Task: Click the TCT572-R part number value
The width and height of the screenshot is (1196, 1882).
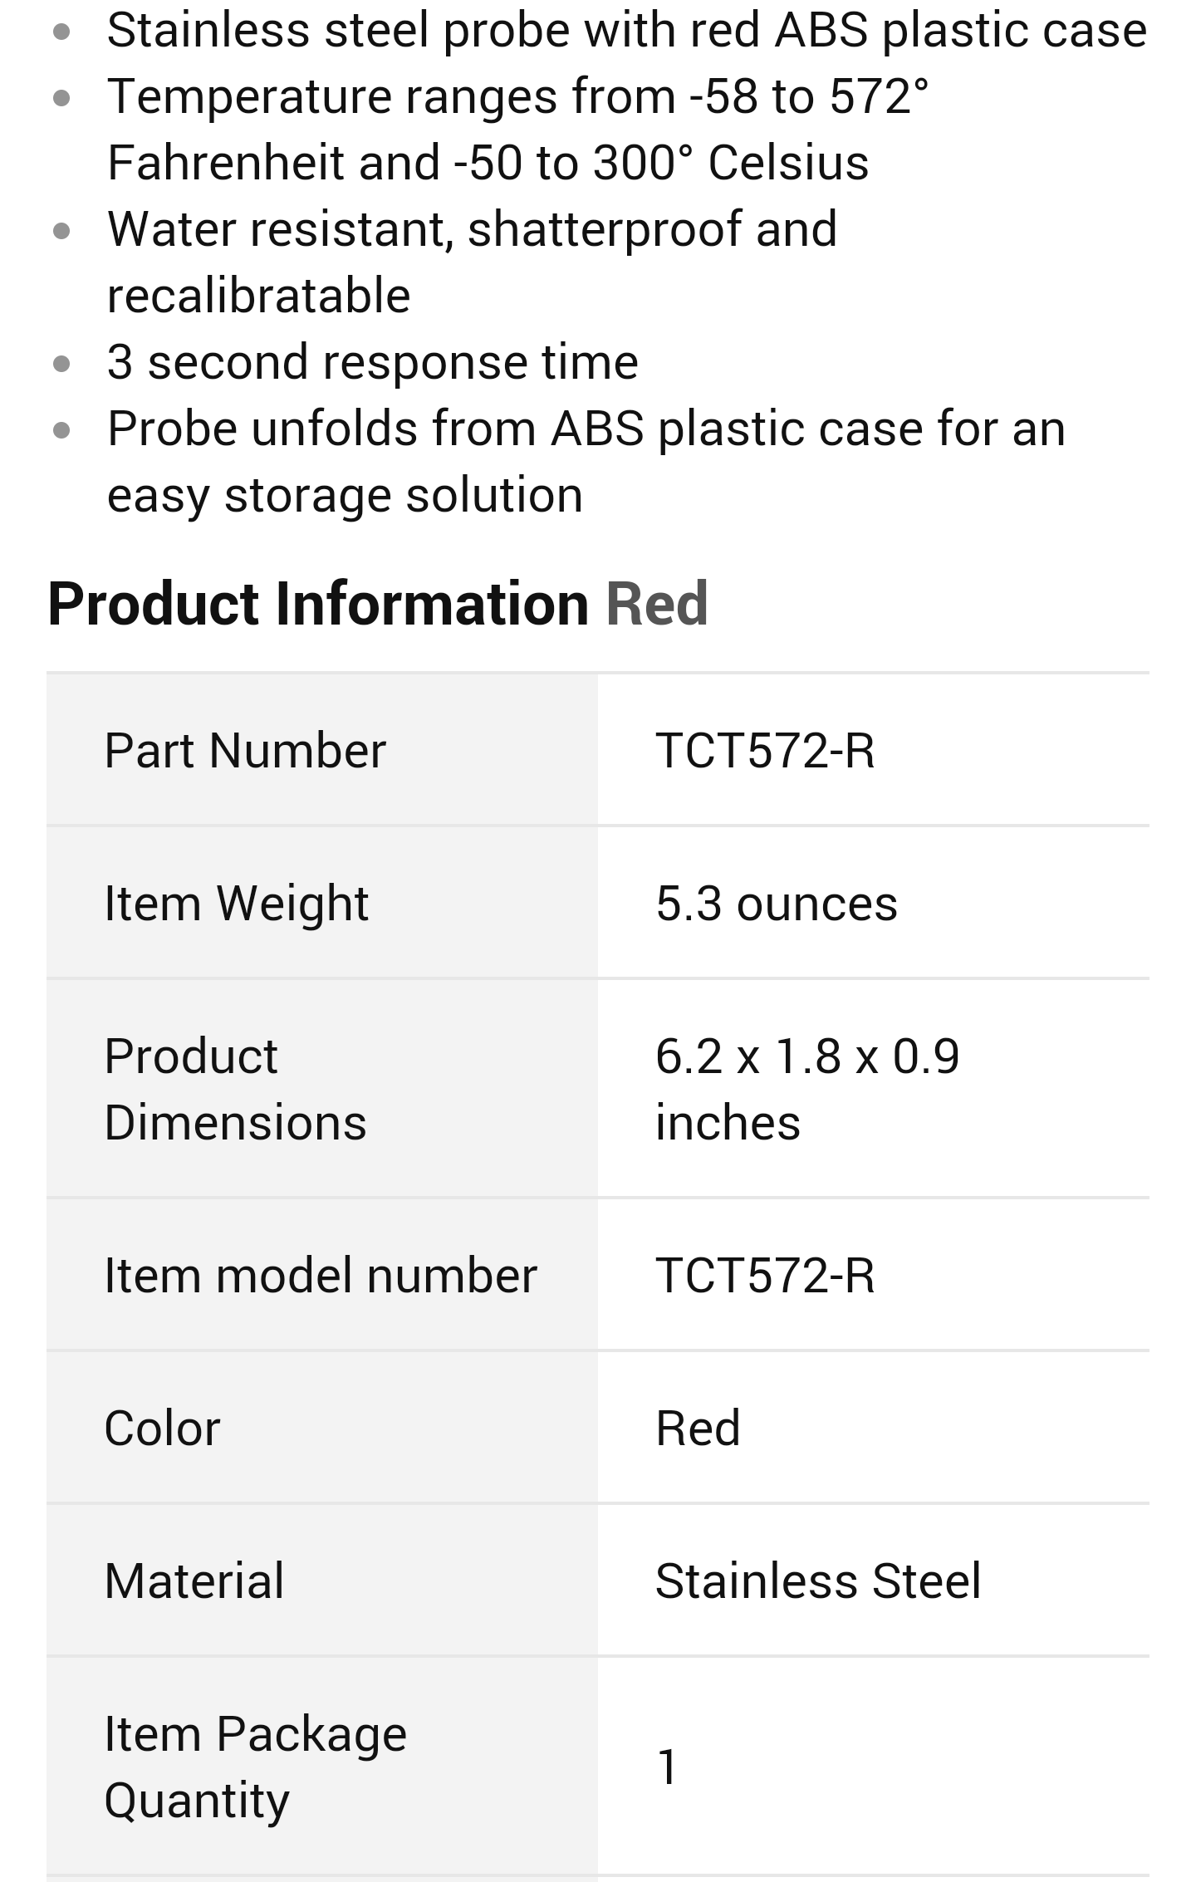Action: tap(765, 750)
